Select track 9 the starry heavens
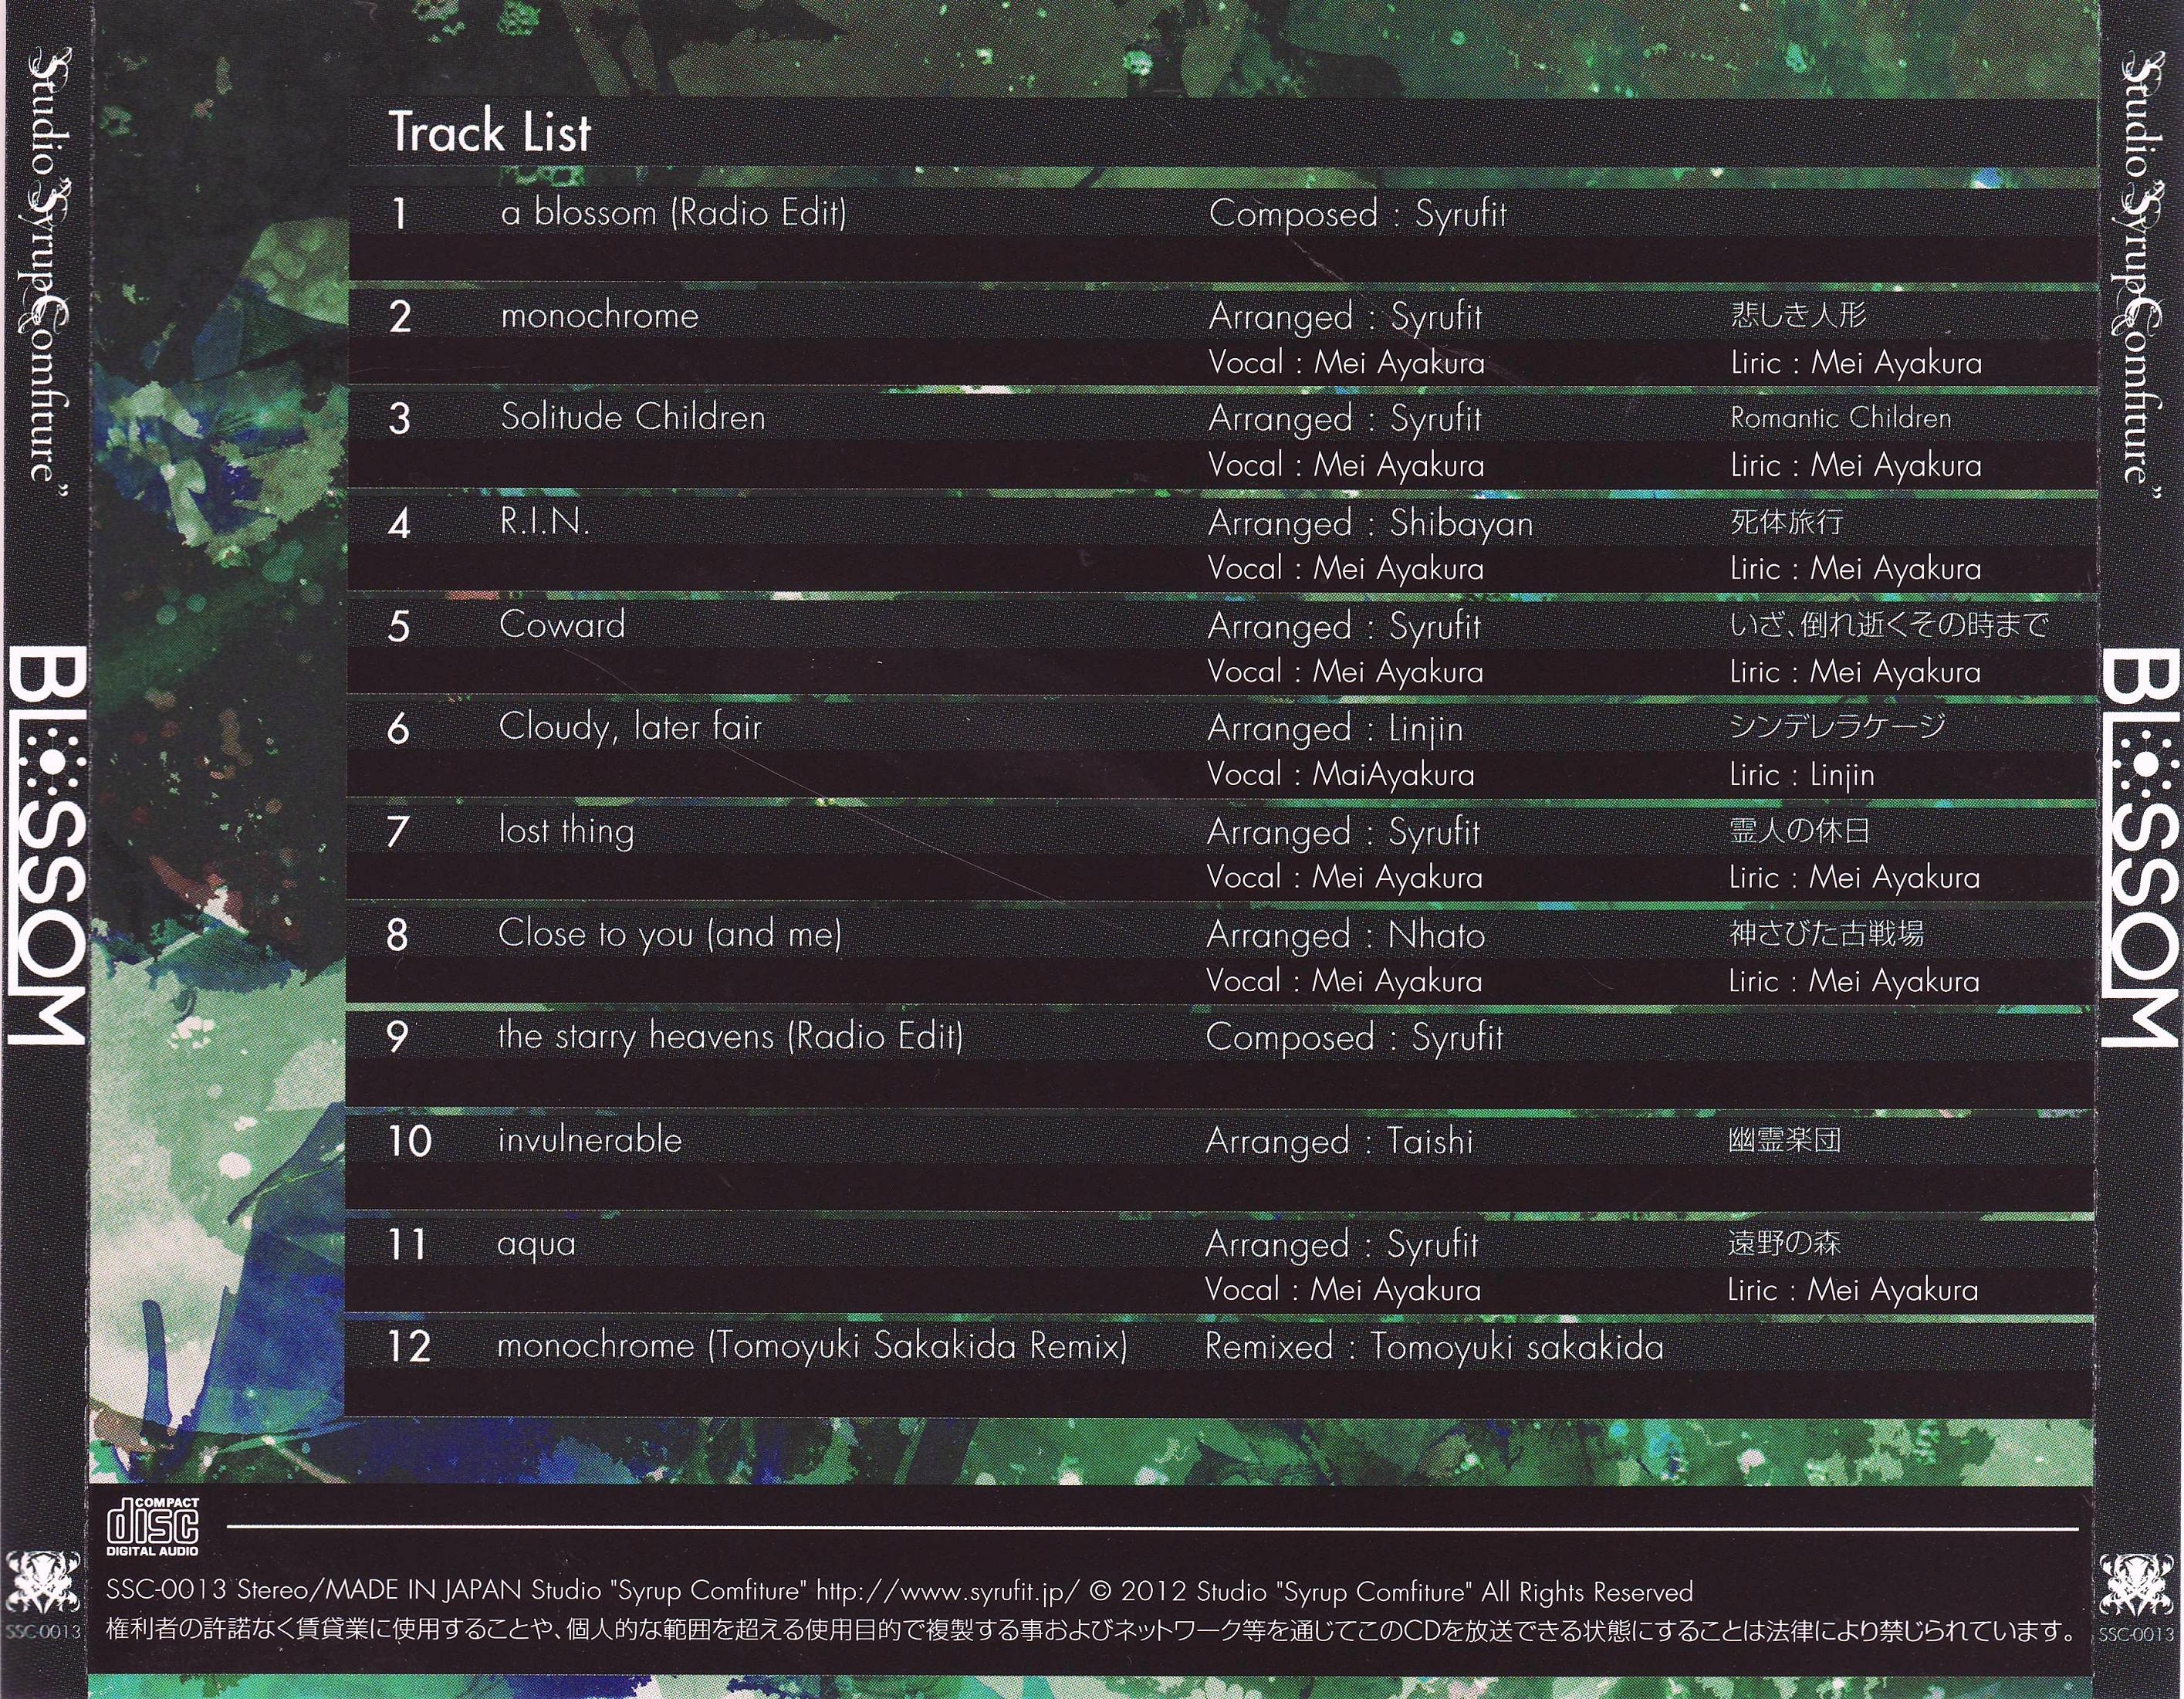This screenshot has width=2184, height=1699. [730, 1036]
